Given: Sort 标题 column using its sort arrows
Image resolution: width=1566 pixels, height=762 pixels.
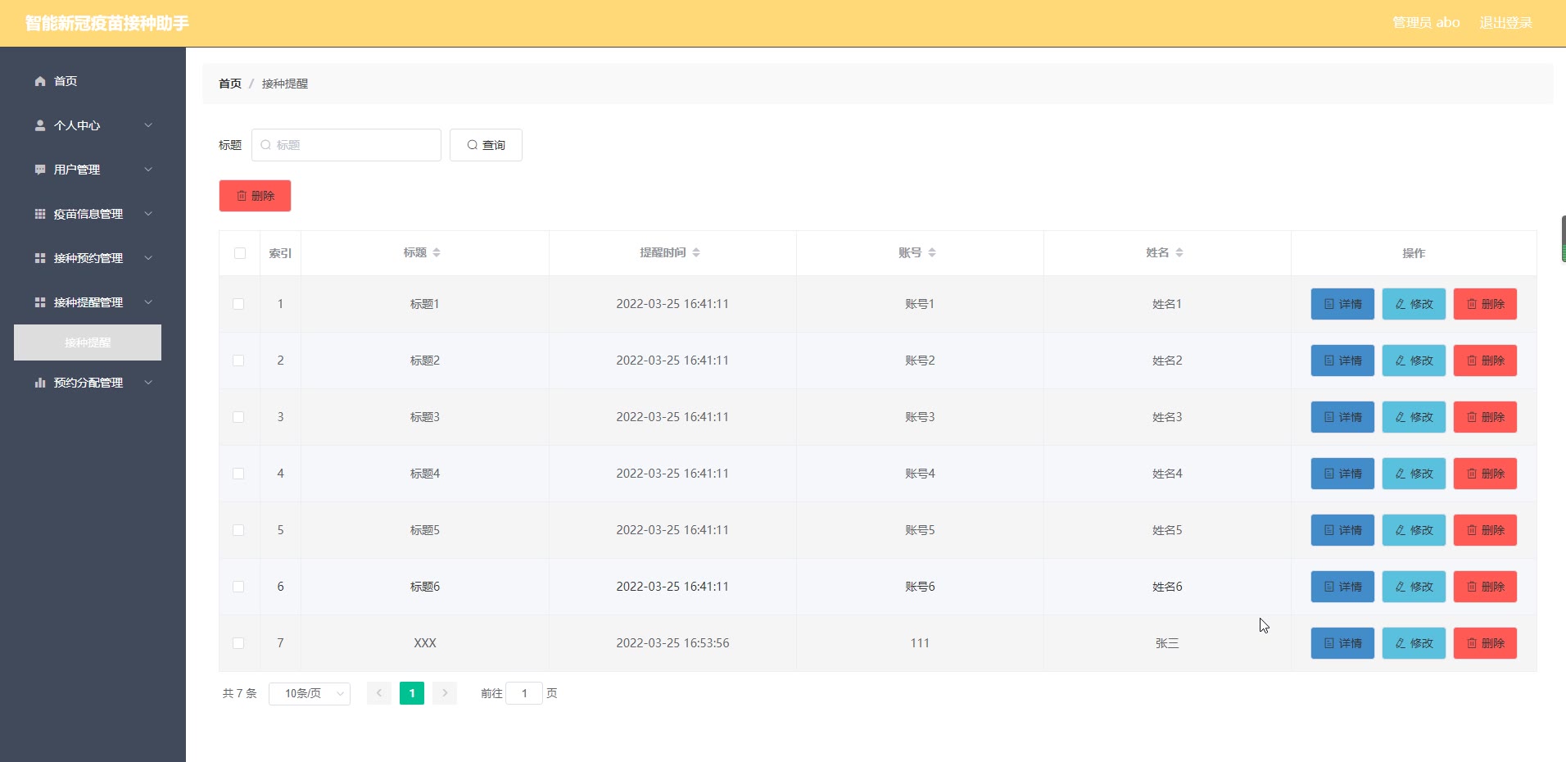Looking at the screenshot, I should 437,252.
